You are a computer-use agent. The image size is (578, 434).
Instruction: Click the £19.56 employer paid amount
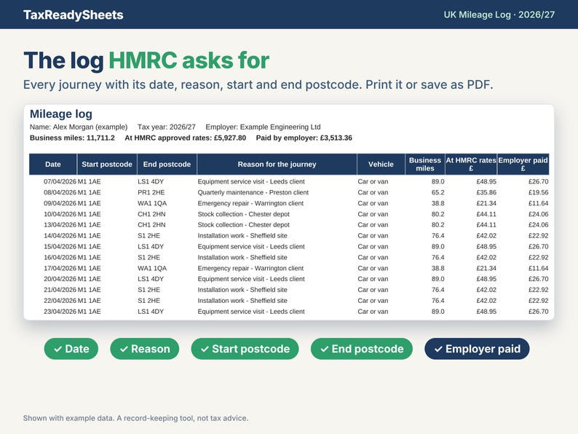click(538, 192)
